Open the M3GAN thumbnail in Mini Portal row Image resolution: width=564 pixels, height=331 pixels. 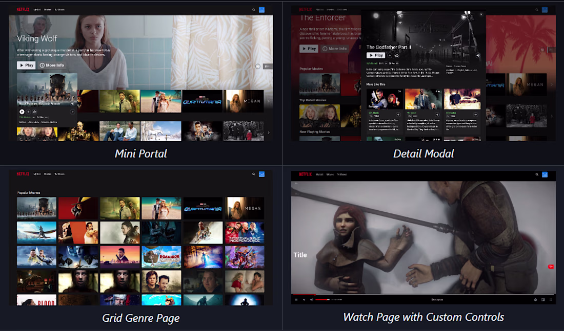point(244,101)
